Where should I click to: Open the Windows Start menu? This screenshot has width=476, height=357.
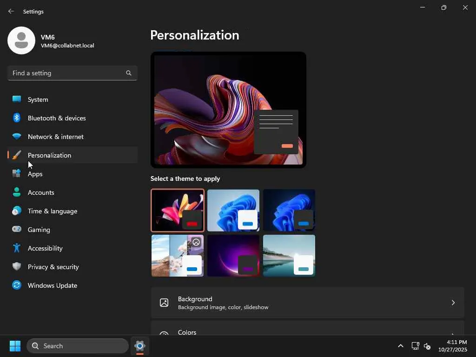15,346
